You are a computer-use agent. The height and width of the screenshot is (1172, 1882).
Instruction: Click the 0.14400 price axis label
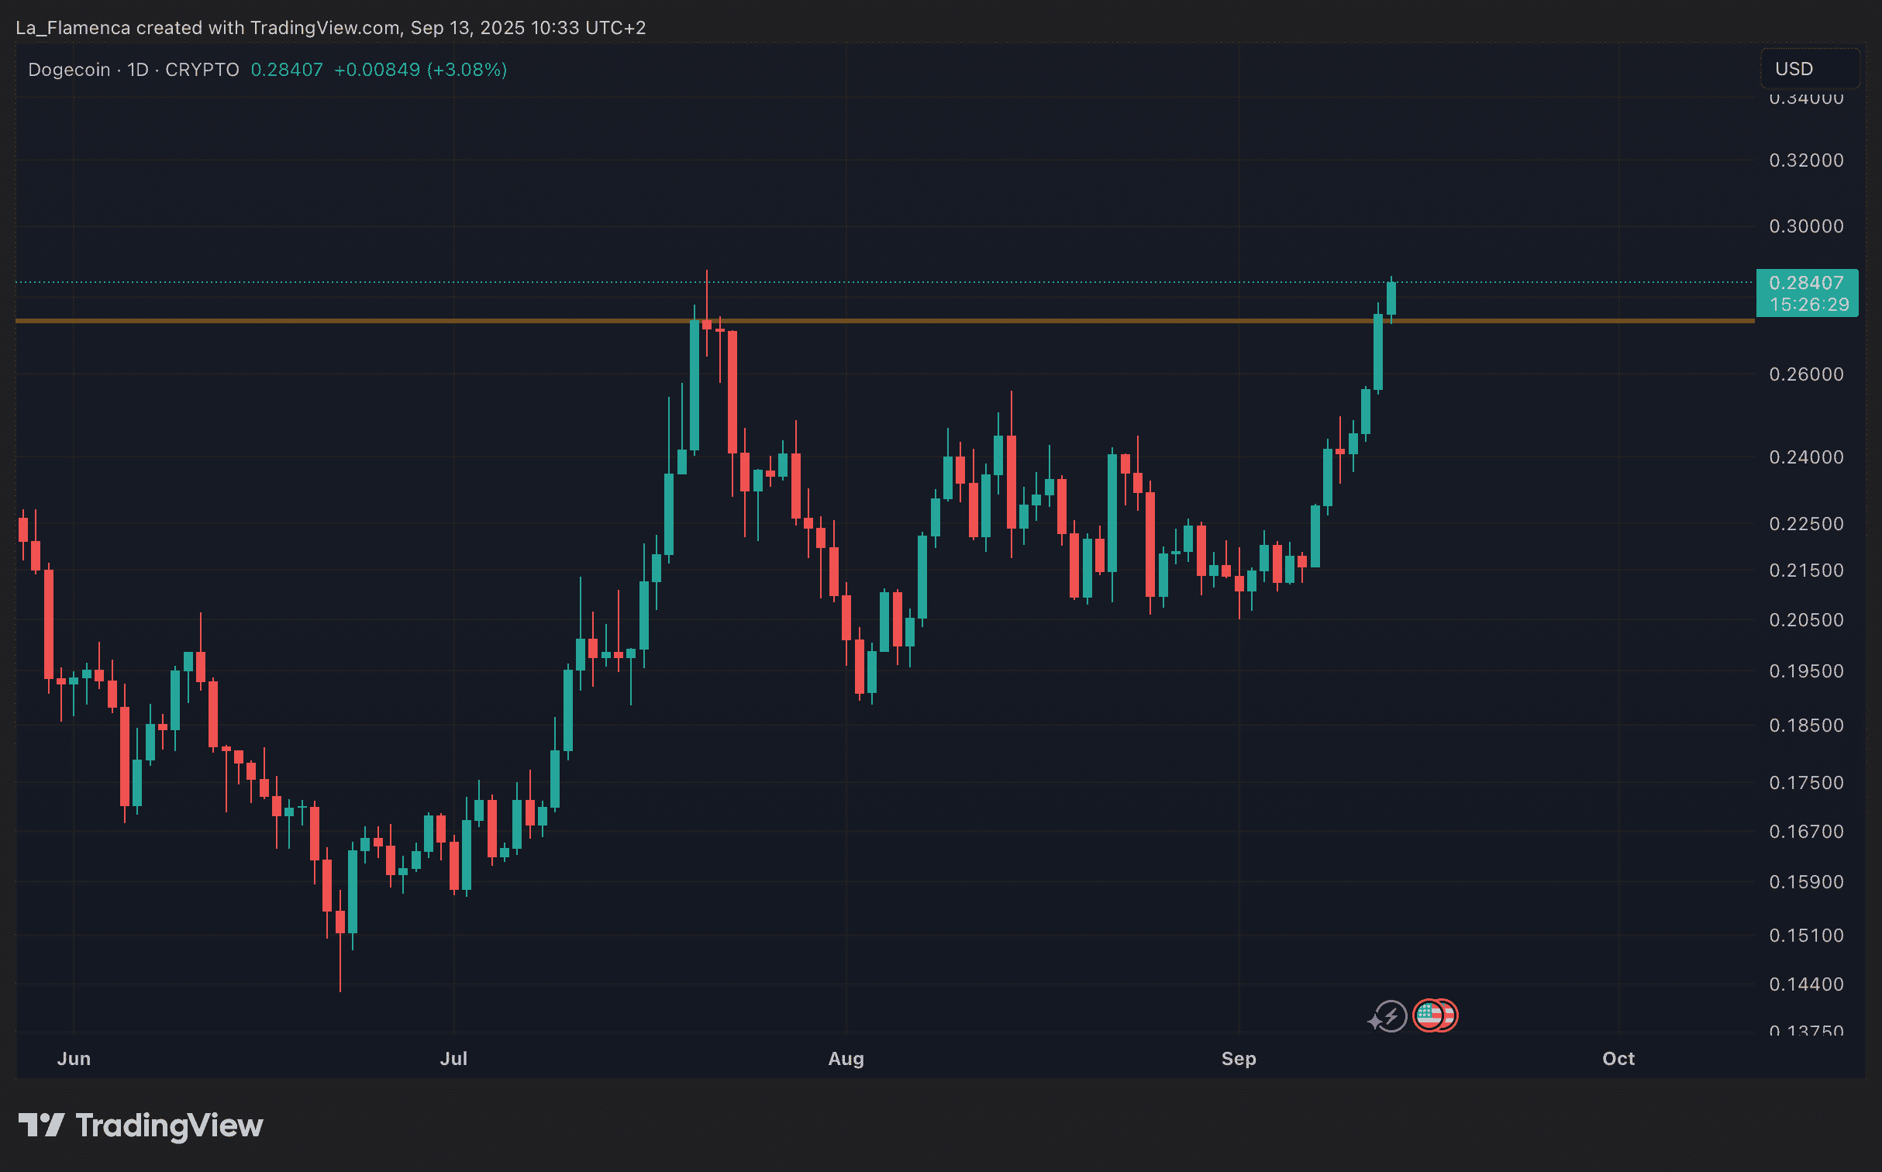[1806, 984]
